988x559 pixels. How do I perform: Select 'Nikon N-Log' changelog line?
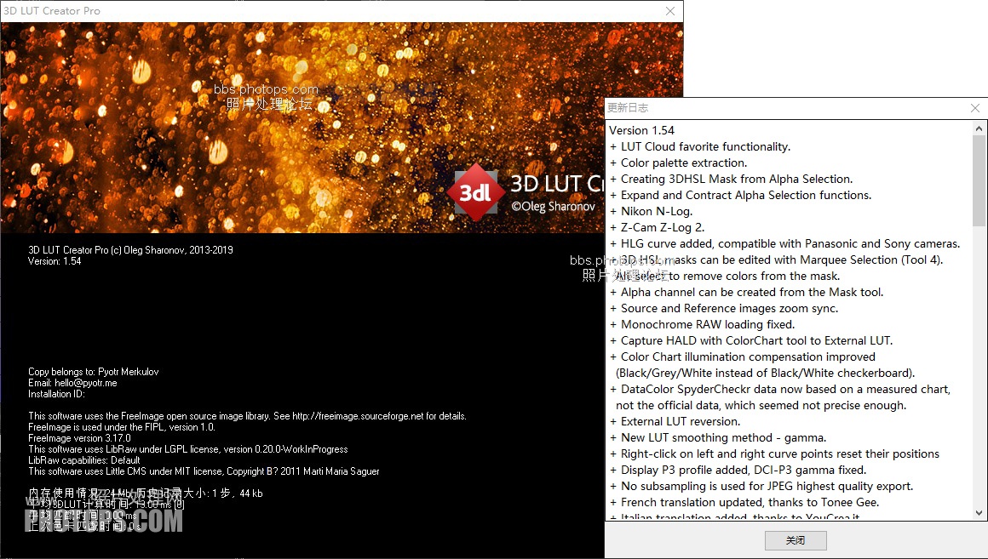651,212
